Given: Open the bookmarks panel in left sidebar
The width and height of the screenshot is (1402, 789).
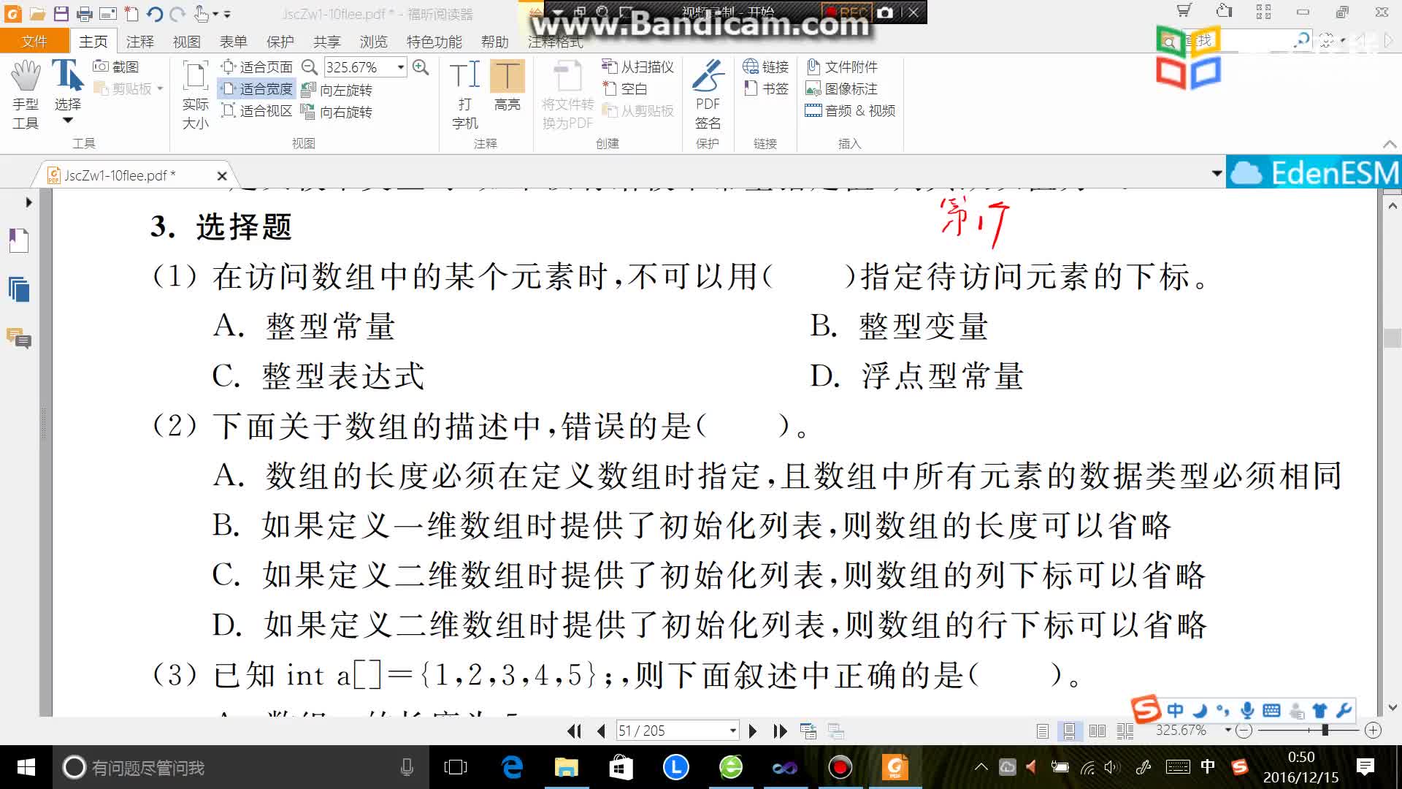Looking at the screenshot, I should pyautogui.click(x=19, y=240).
